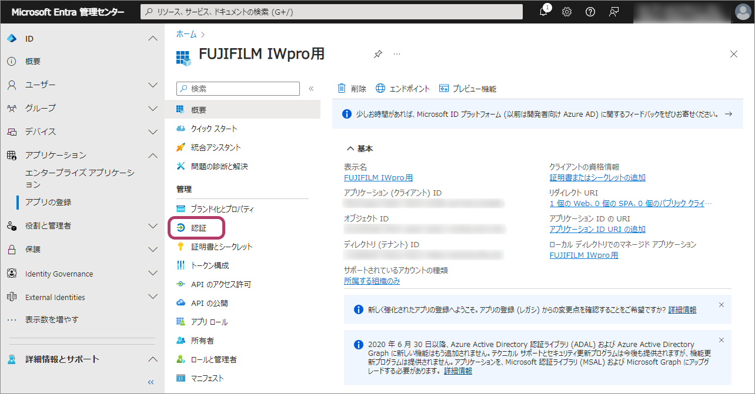Open settings gear in top bar

coord(567,12)
